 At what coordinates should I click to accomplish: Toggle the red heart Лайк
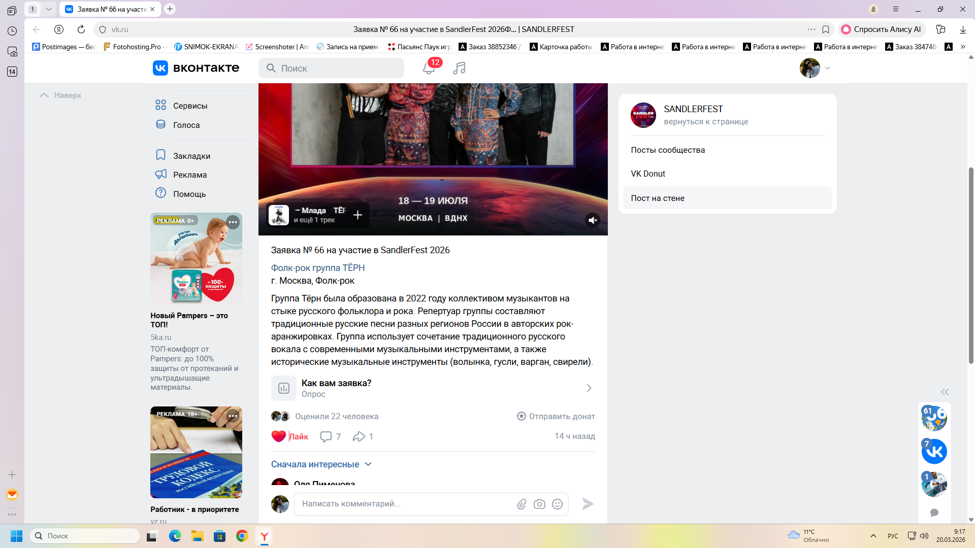[279, 436]
